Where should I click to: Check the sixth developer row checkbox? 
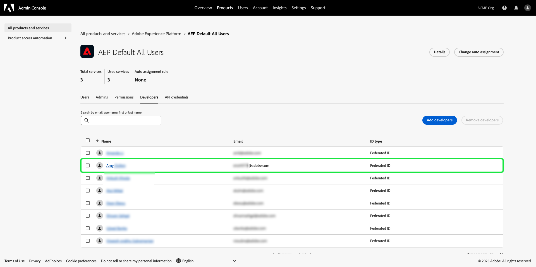point(88,216)
